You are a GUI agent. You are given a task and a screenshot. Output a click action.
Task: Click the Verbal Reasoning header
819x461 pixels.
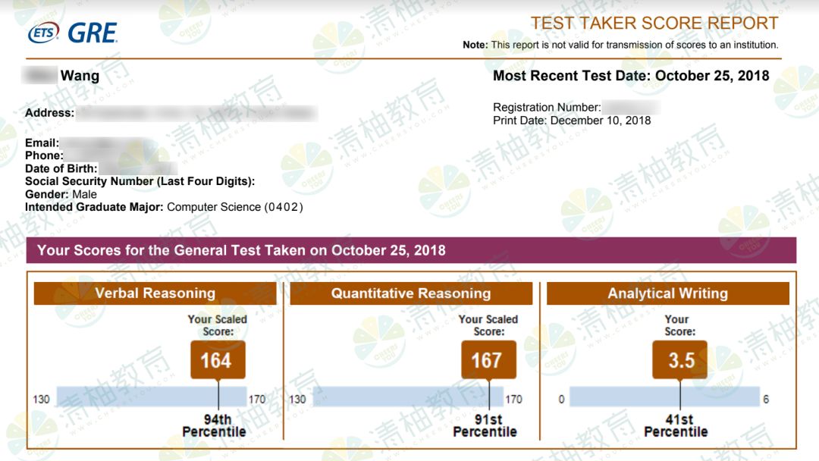pyautogui.click(x=155, y=293)
